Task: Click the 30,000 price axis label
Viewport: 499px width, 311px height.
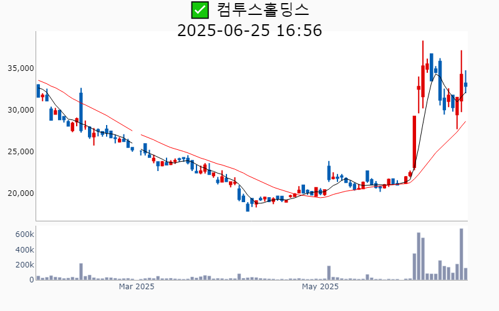Action: [x=21, y=110]
